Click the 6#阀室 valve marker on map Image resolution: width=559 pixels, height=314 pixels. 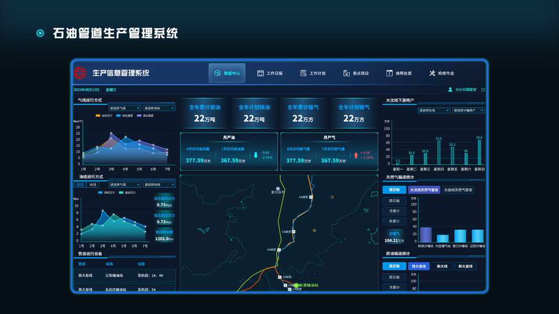pyautogui.click(x=311, y=197)
